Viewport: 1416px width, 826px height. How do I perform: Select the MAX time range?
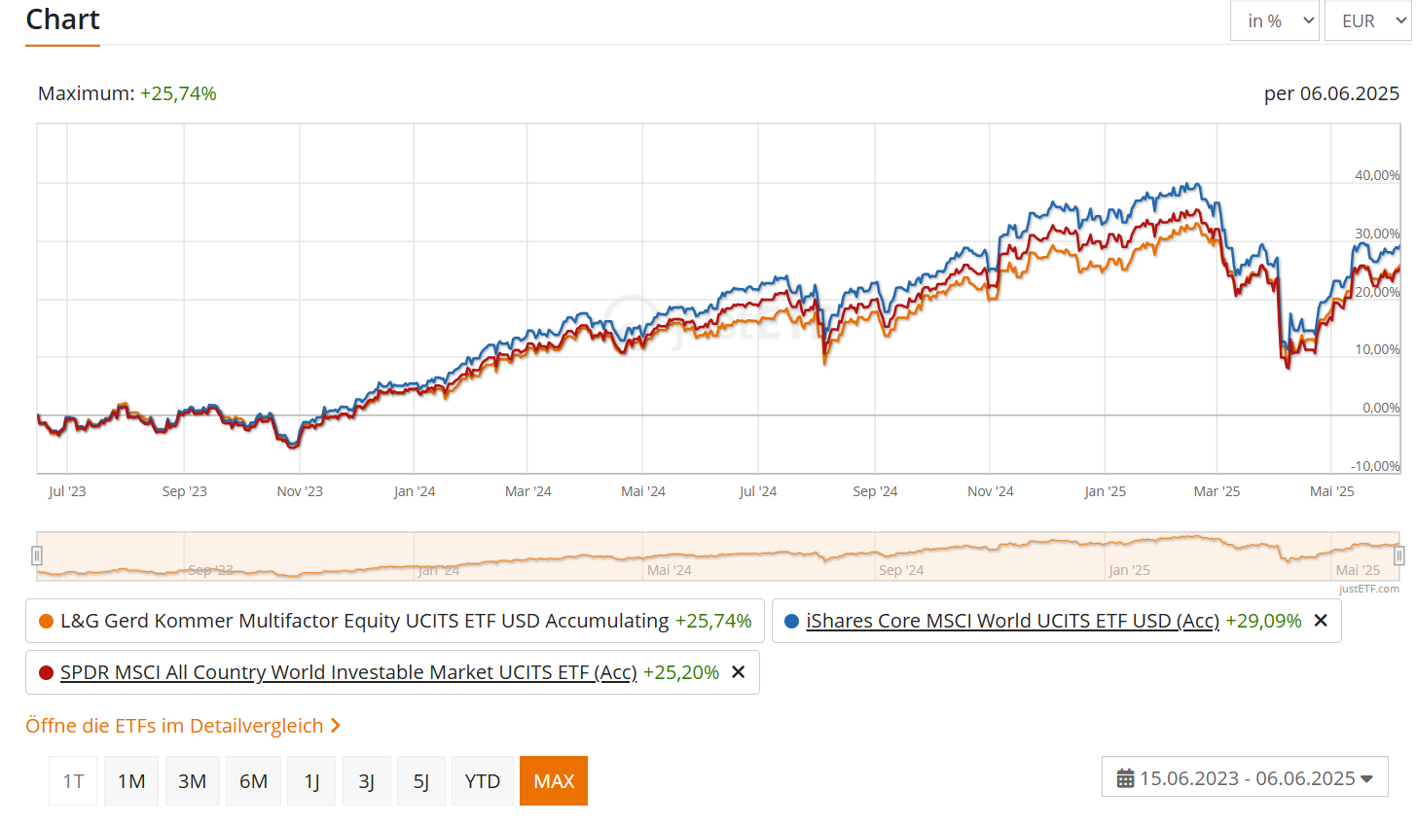(554, 781)
